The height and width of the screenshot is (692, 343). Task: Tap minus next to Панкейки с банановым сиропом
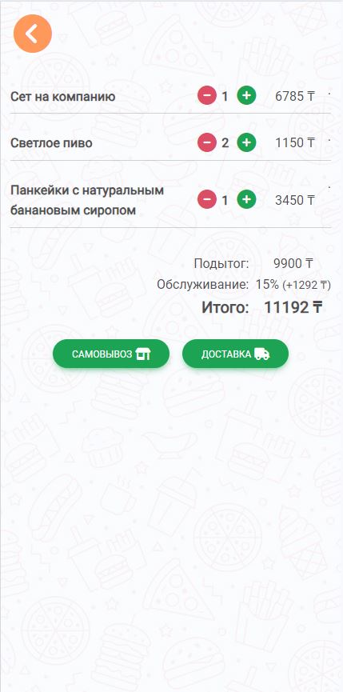207,200
